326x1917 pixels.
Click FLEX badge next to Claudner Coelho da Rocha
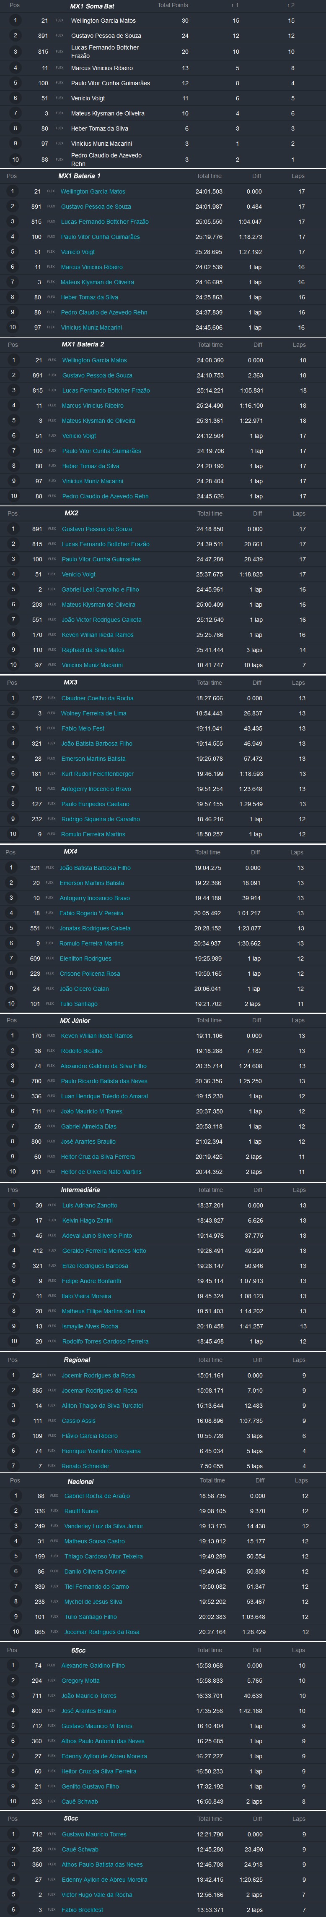[51, 698]
